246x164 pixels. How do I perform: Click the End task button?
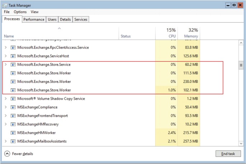click(228, 154)
